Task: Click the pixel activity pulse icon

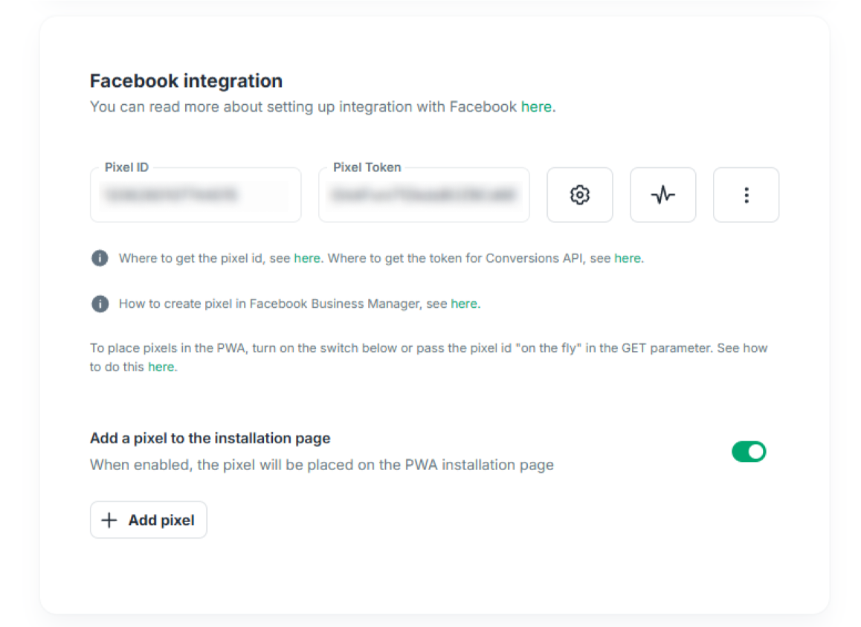Action: tap(662, 195)
